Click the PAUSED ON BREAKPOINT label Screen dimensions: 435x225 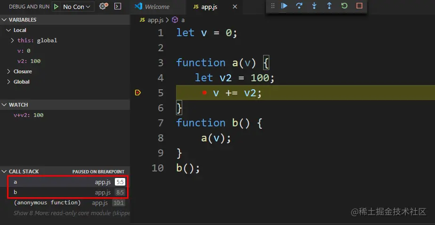click(x=98, y=171)
